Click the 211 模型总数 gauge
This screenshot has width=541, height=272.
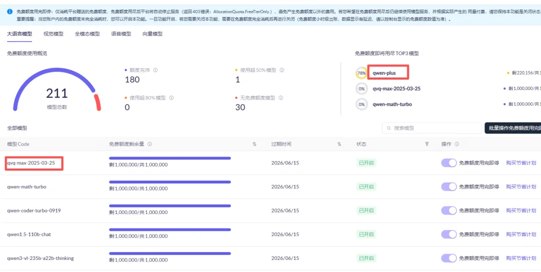coord(57,89)
